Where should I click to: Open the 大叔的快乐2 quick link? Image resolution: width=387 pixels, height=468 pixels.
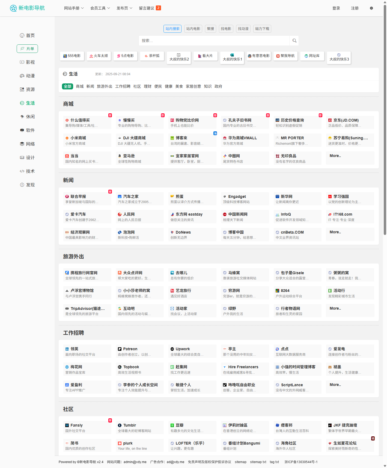[x=179, y=58]
